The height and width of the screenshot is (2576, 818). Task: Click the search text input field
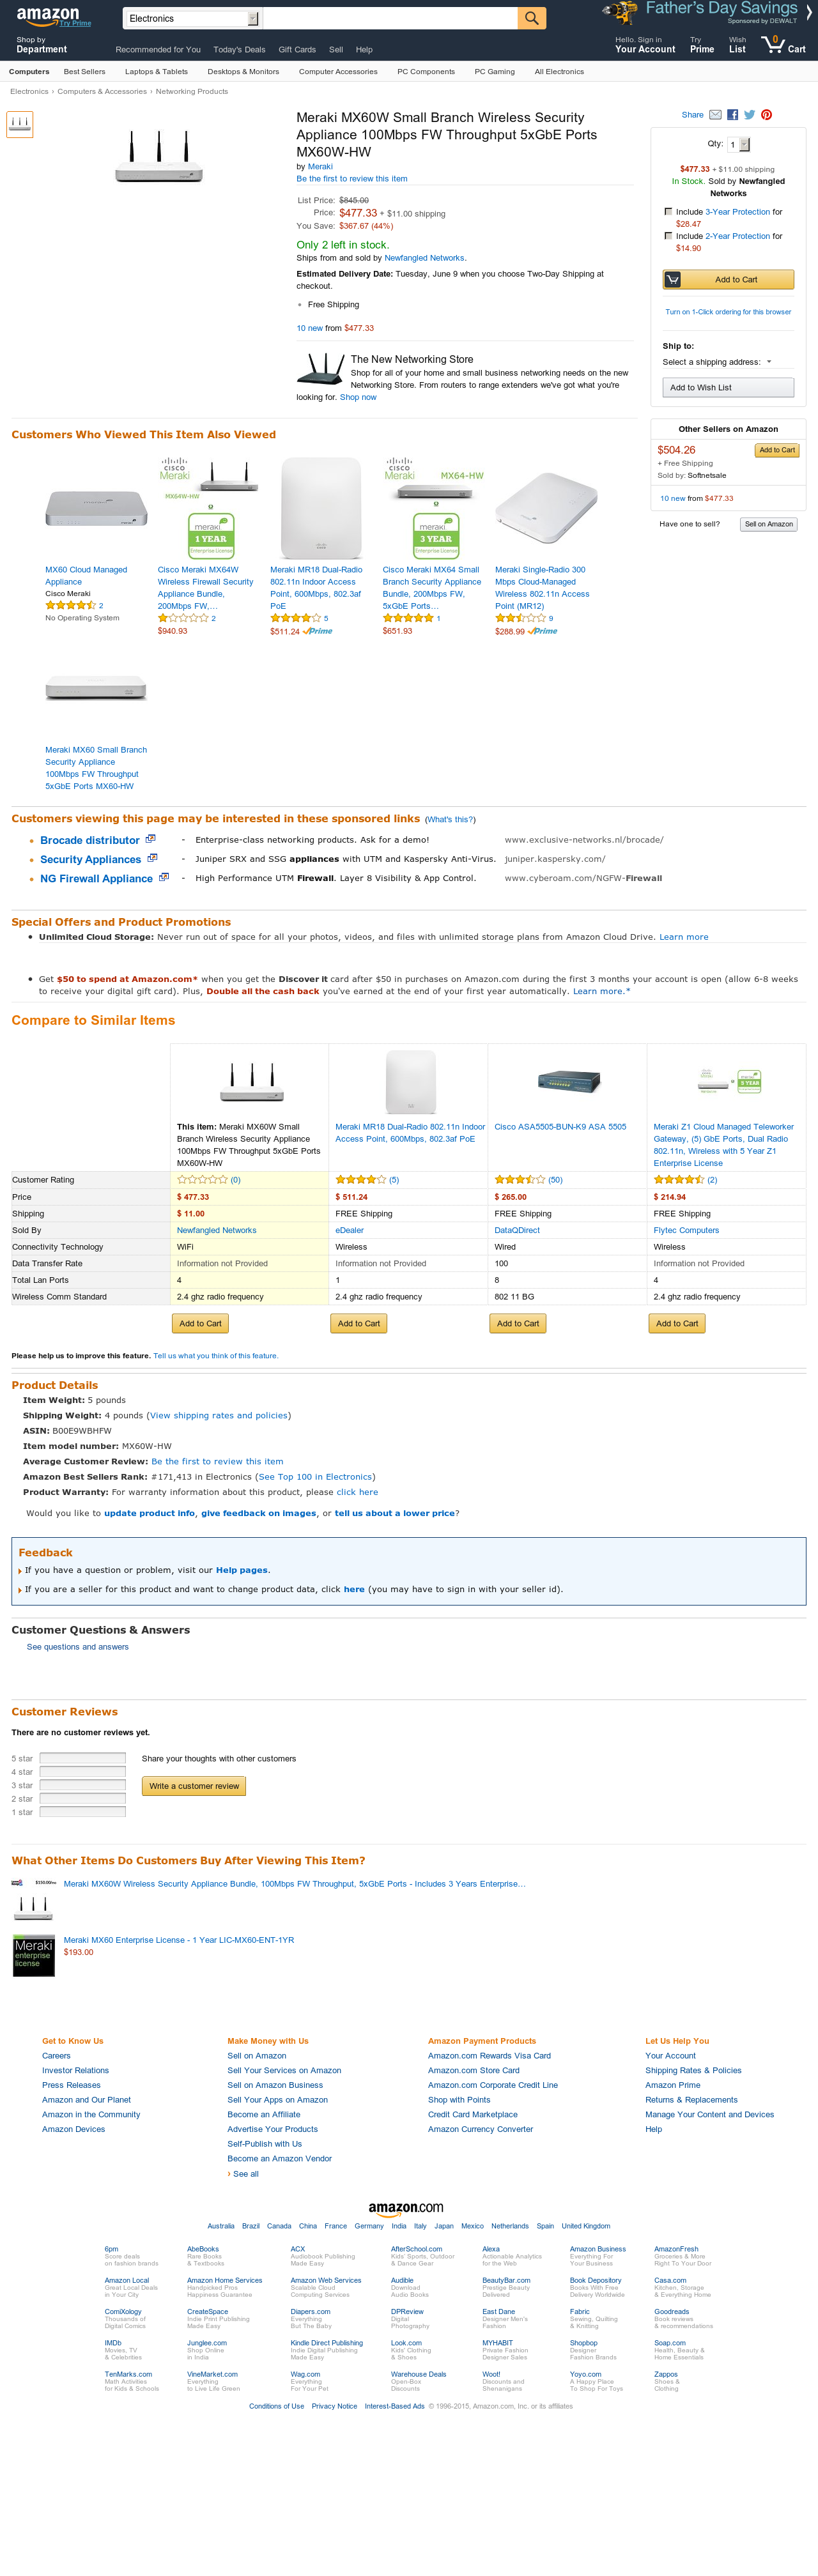click(x=390, y=18)
